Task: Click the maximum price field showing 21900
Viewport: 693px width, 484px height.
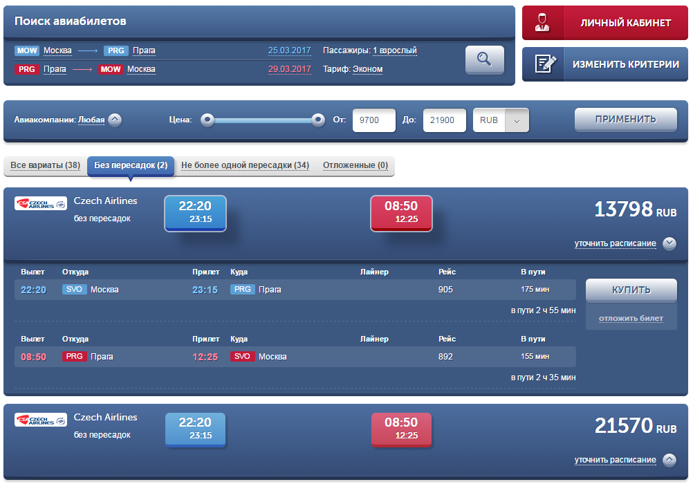Action: [444, 120]
